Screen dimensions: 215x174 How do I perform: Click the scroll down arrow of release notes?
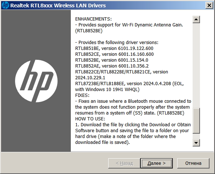point(196,143)
